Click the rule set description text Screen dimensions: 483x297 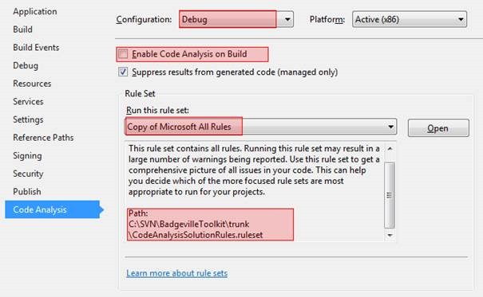click(x=254, y=170)
